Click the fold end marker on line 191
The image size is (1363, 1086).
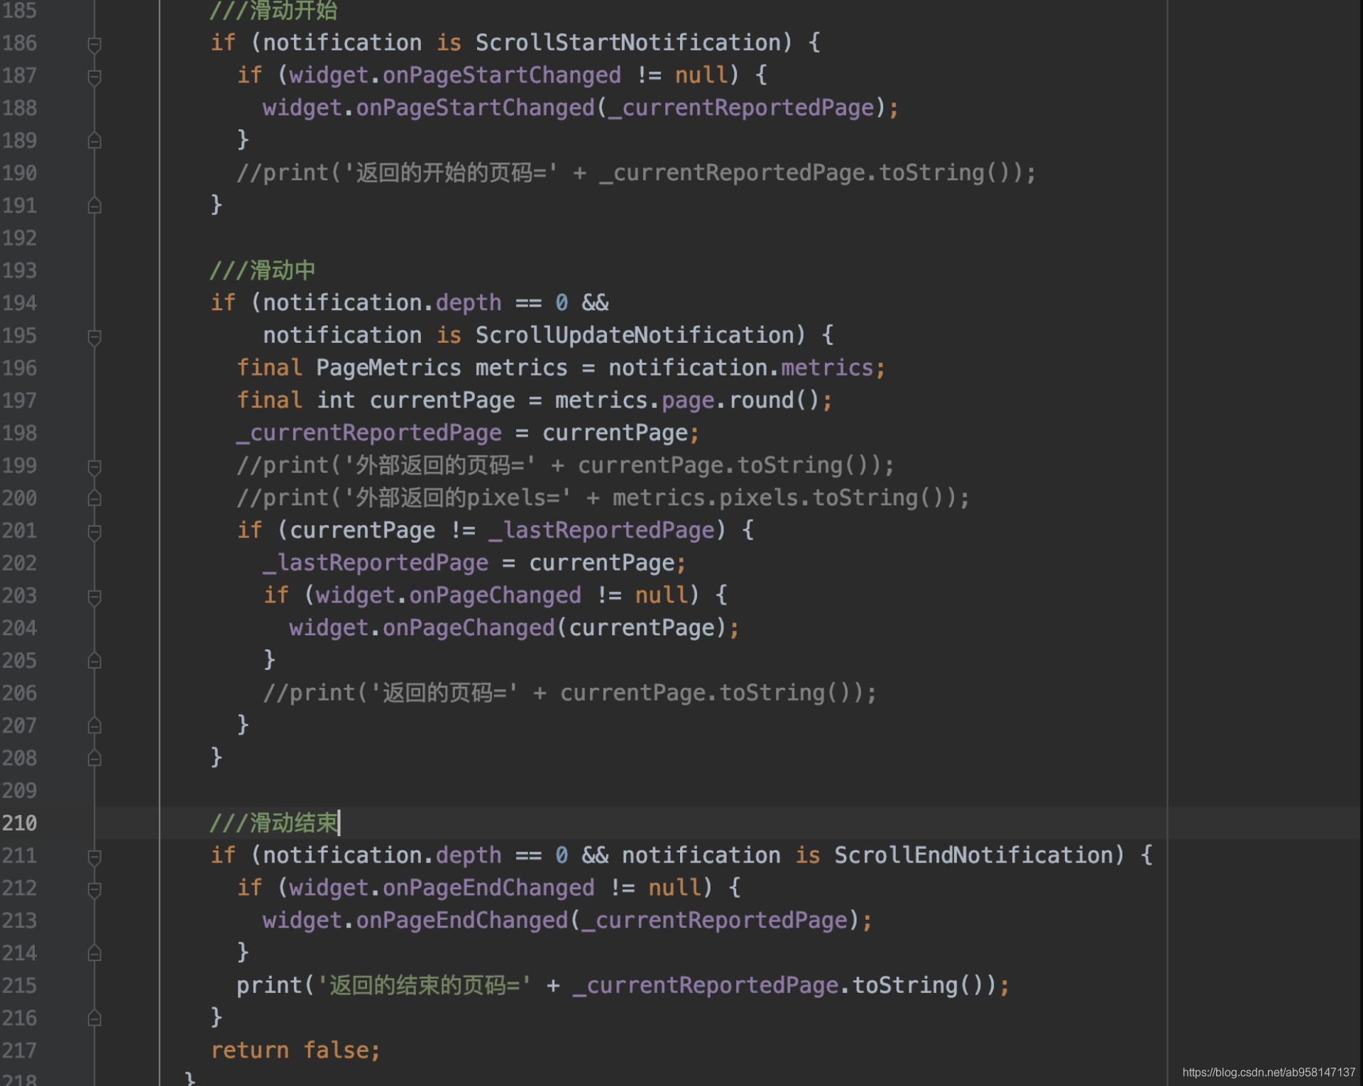(94, 206)
